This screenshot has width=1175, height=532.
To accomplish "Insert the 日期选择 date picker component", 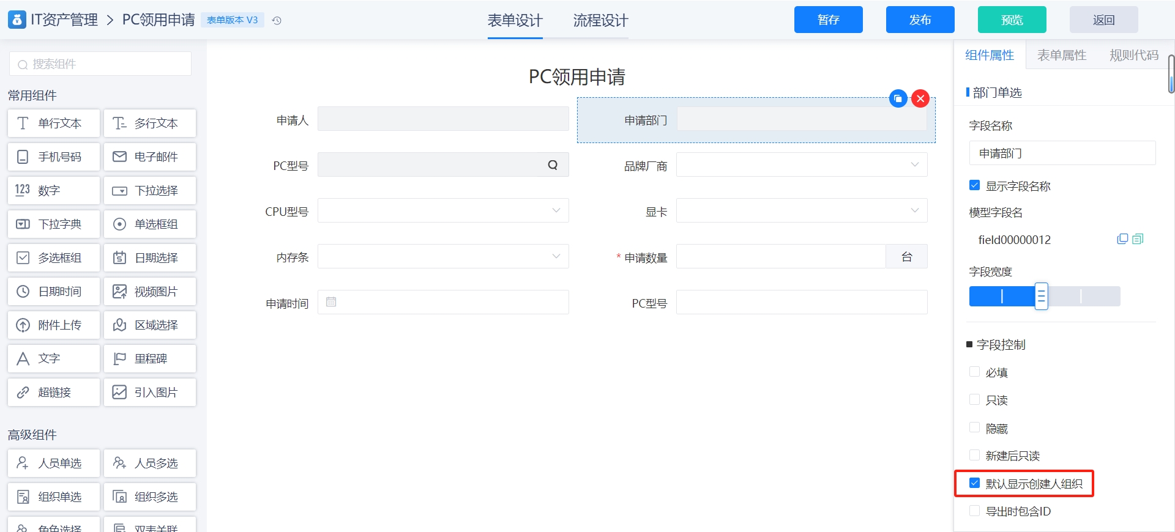I will tap(150, 257).
